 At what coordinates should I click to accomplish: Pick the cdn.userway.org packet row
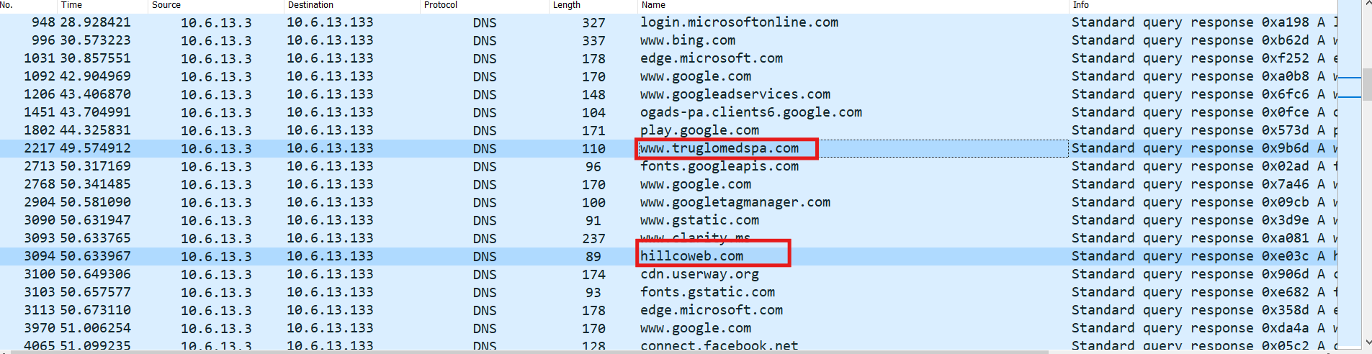[x=699, y=274]
